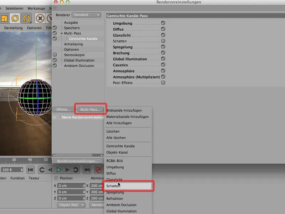
Task: Click the X position 0 cm stepper
Action: pos(84,185)
